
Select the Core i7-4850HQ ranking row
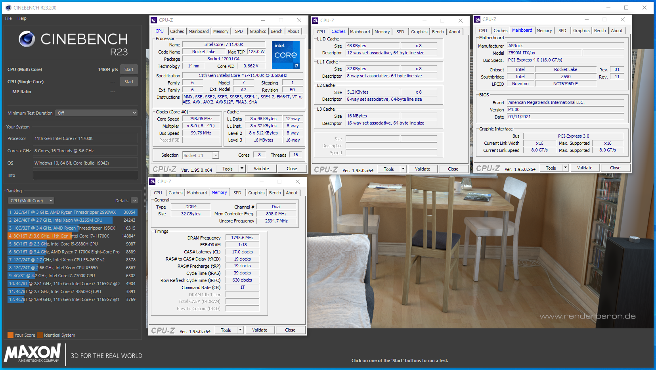[x=73, y=291]
